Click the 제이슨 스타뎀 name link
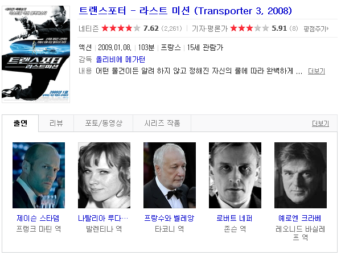341x255 pixels. tap(38, 218)
